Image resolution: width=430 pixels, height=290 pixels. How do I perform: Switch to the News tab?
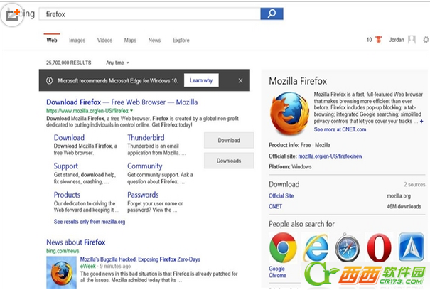pos(154,40)
